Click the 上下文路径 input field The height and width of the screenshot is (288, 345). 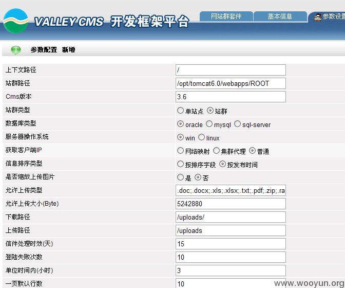(x=231, y=70)
